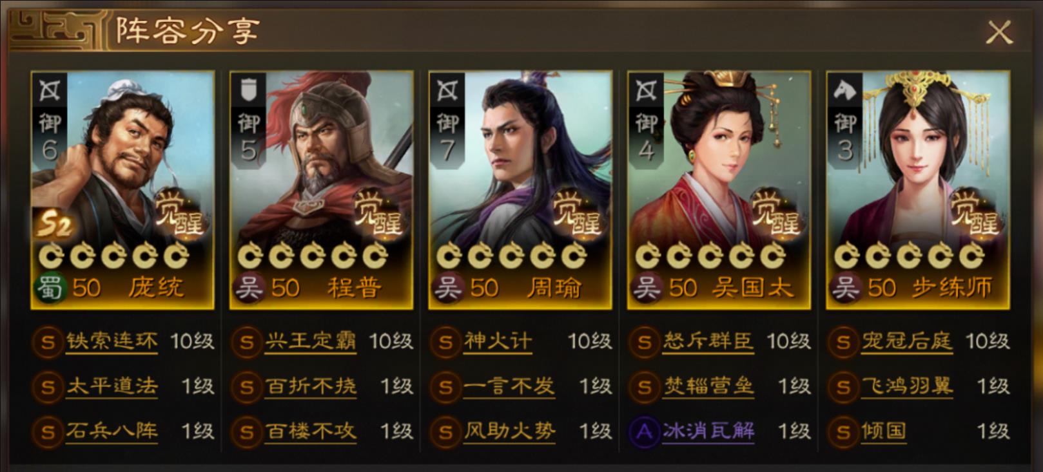Viewport: 1043px width, 472px height.
Task: Click the 觉醒 emblem on 程普 card
Action: coord(378,212)
